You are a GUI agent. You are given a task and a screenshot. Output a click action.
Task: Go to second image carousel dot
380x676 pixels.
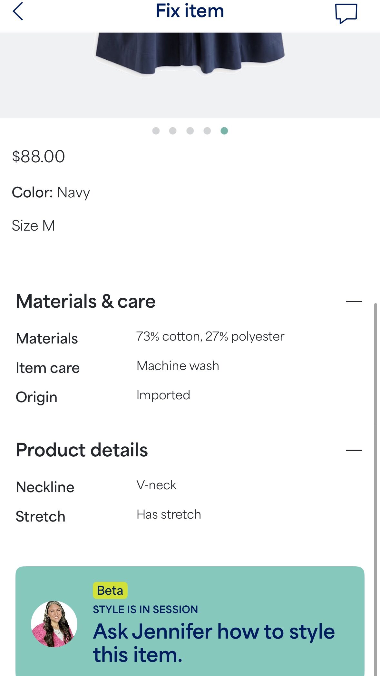tap(173, 131)
